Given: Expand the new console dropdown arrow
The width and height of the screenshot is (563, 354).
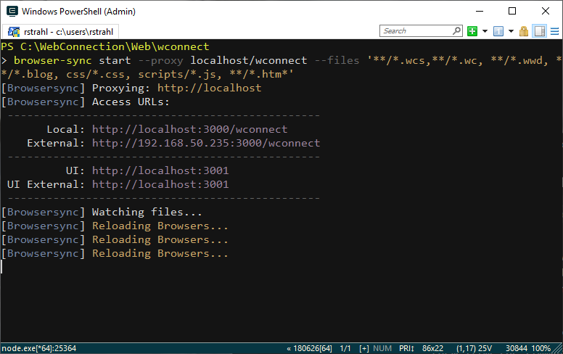Looking at the screenshot, I should click(485, 31).
